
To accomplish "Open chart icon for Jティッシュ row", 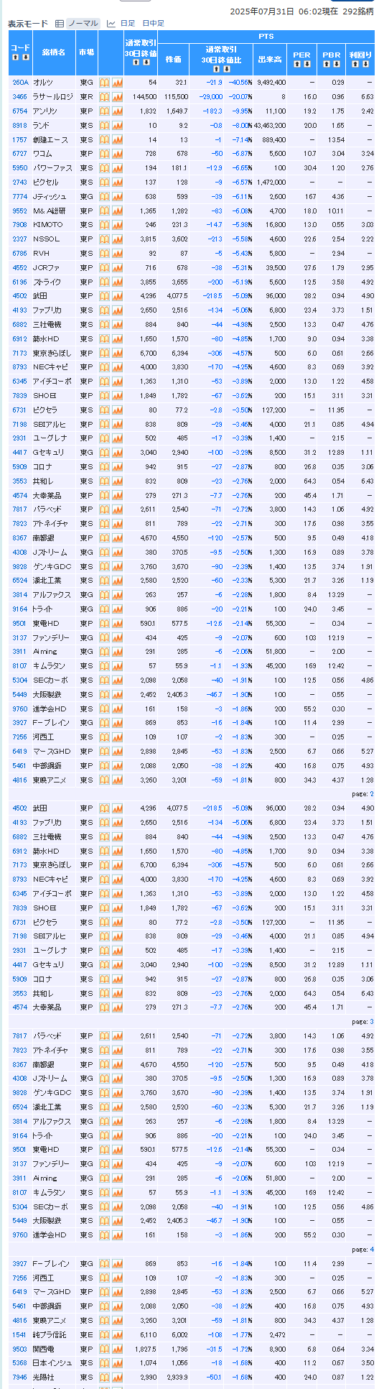I will pyautogui.click(x=117, y=196).
